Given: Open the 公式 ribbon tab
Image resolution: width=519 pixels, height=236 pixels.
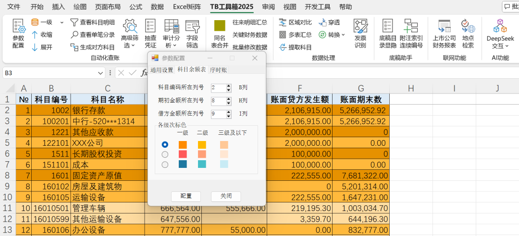Looking at the screenshot, I should (136, 7).
